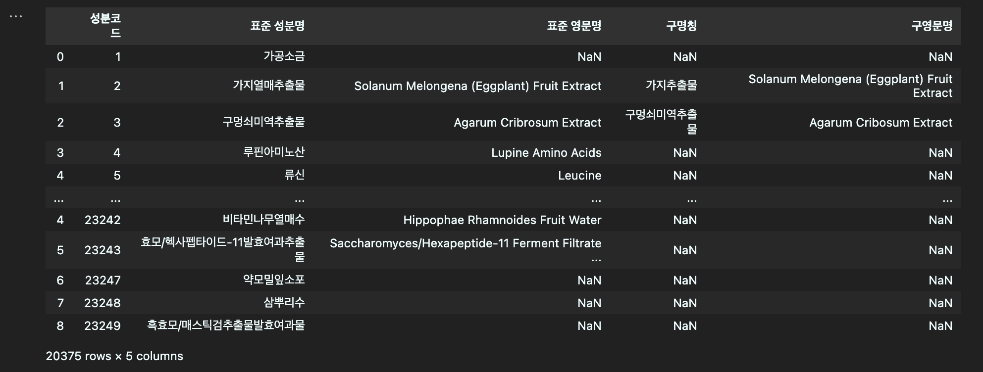Click the Leucine cell
Image resolution: width=983 pixels, height=372 pixels.
(579, 175)
